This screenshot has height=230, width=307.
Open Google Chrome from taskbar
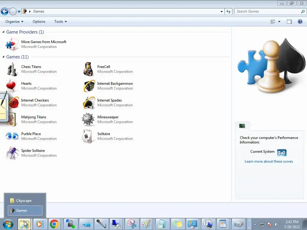(54, 224)
